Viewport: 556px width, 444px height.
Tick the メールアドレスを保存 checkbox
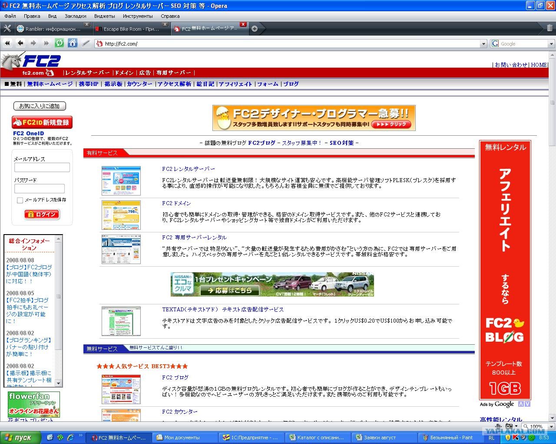pyautogui.click(x=20, y=200)
